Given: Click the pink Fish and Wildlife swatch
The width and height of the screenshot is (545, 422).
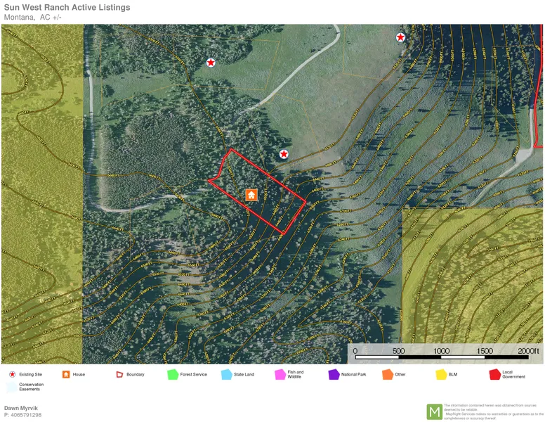Looking at the screenshot, I should click(x=280, y=374).
